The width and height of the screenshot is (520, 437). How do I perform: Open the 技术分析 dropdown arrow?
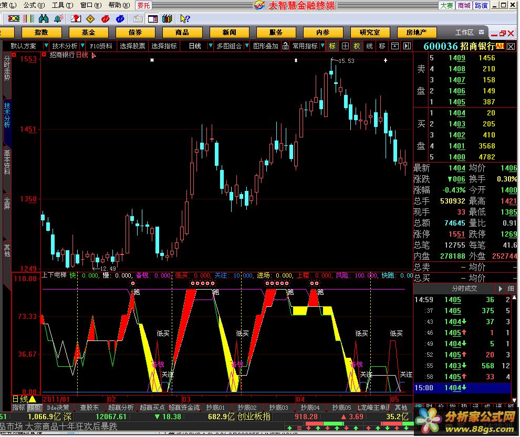click(82, 46)
